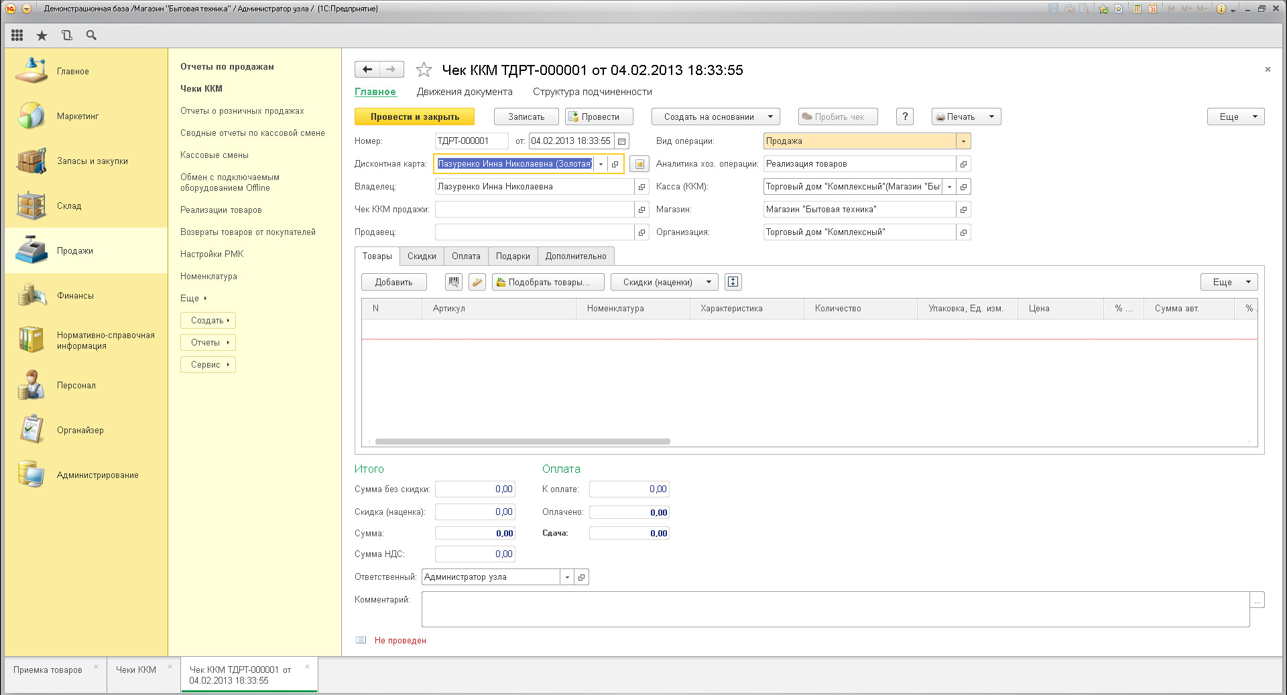Click Провести button
1287x695 pixels.
point(599,117)
